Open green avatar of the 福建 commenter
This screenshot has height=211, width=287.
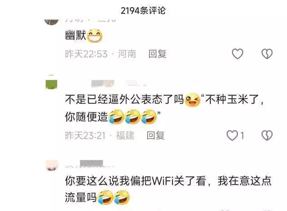click(x=52, y=83)
